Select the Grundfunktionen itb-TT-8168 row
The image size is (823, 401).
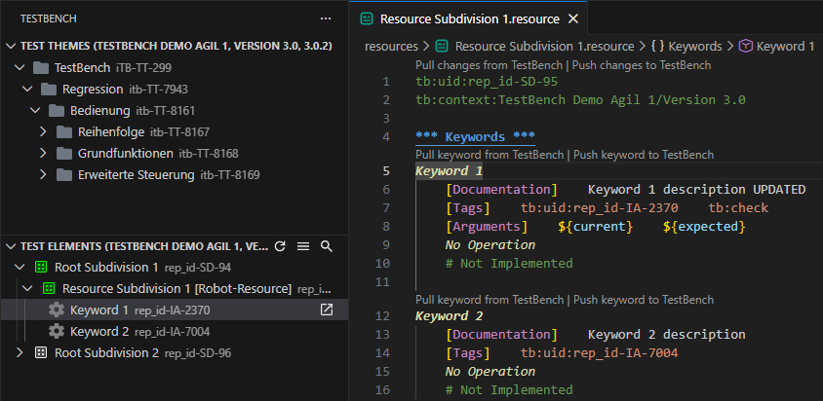click(175, 154)
